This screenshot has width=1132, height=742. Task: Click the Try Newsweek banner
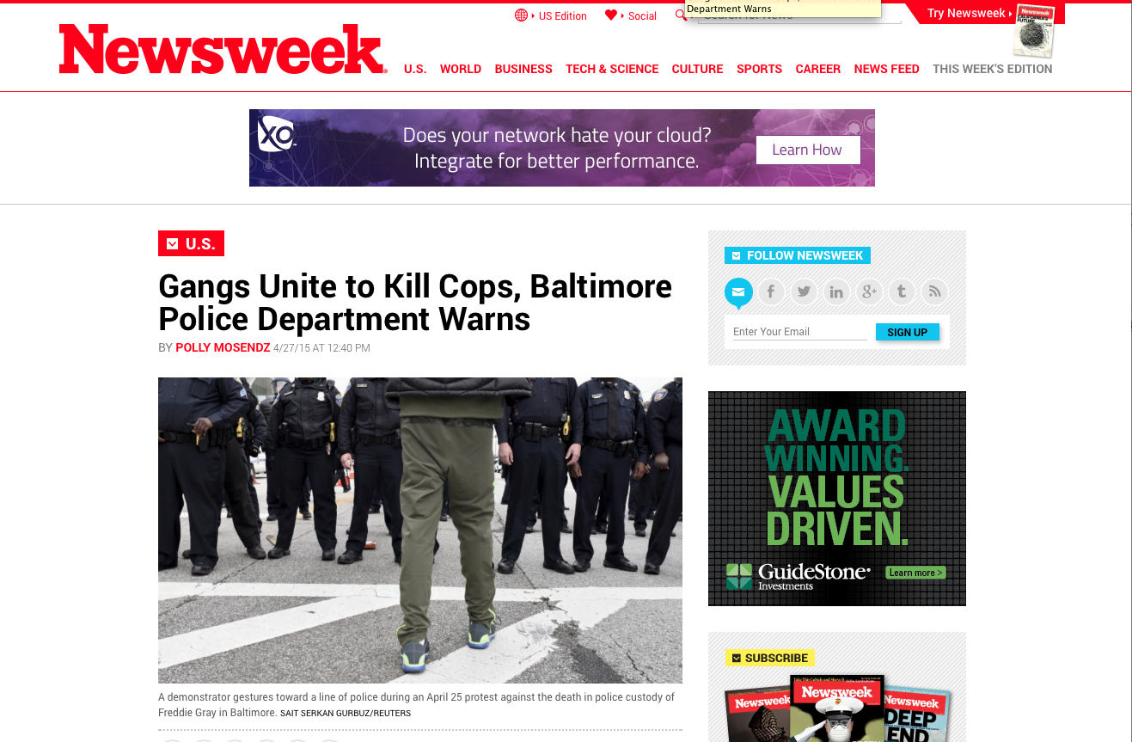pyautogui.click(x=968, y=14)
